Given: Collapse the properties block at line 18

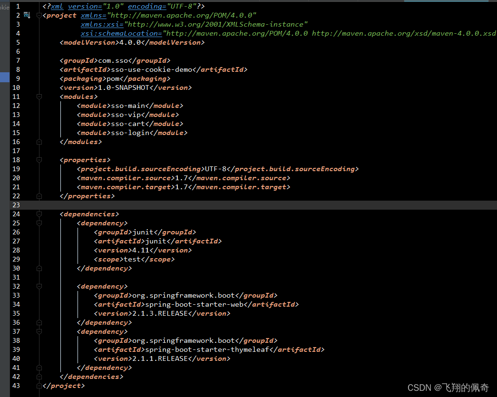Looking at the screenshot, I should point(39,160).
